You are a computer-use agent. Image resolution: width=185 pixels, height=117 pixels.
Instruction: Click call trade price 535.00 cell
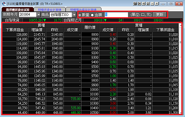(72, 108)
